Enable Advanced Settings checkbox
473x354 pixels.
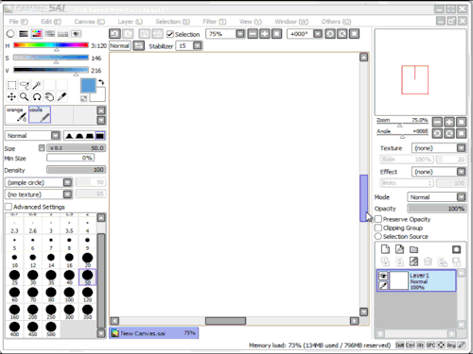coord(9,207)
